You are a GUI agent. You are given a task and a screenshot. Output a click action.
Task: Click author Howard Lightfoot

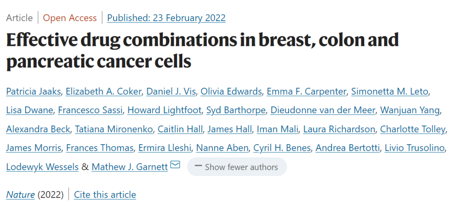pyautogui.click(x=164, y=110)
